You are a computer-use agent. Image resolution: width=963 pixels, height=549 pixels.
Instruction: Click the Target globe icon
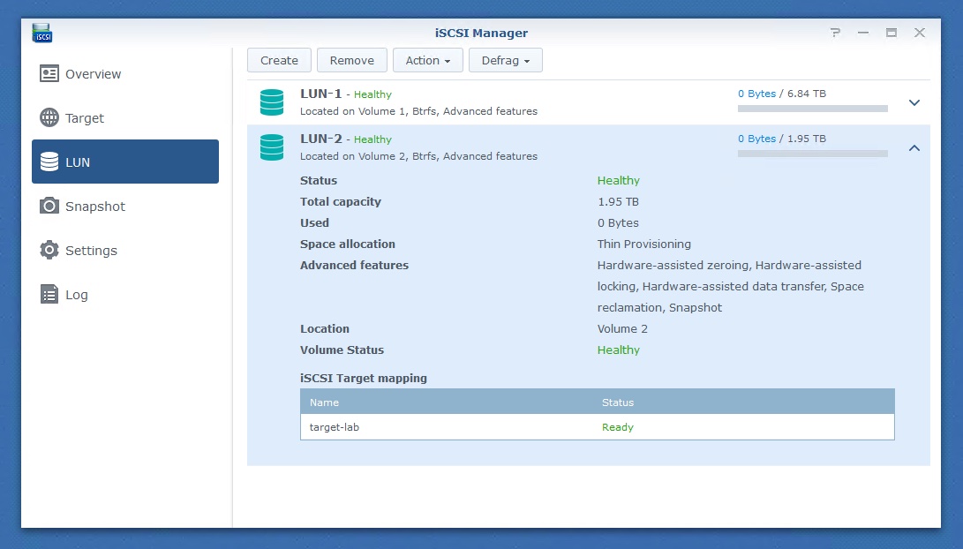click(x=49, y=118)
